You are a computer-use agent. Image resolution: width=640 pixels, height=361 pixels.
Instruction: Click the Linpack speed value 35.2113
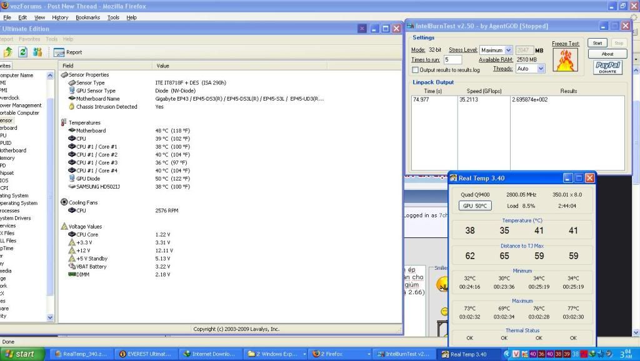469,99
